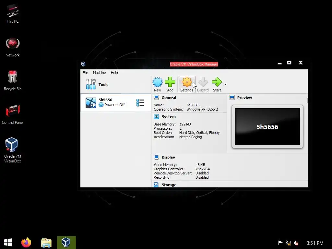Minimize the VirtualBox Manager window
This screenshot has width=332, height=249.
(279, 63)
